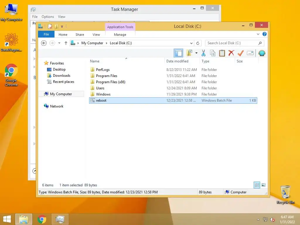Screen dimensions: 300x225
Task: Expand the ribbon with the chevron
Action: click(x=258, y=34)
